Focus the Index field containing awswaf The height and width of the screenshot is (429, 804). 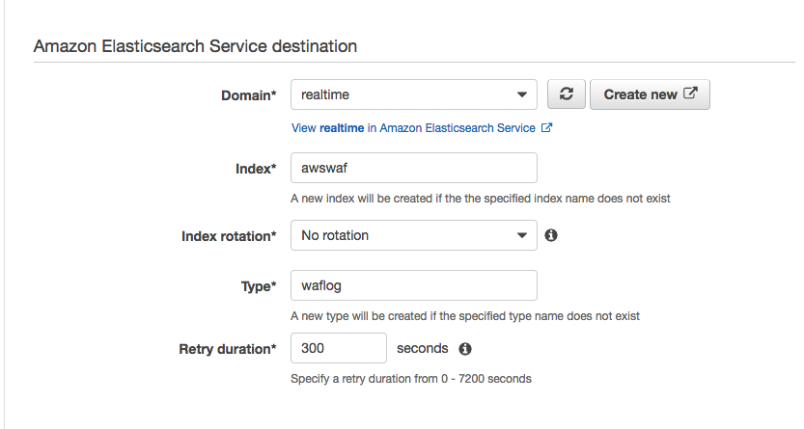pos(414,168)
